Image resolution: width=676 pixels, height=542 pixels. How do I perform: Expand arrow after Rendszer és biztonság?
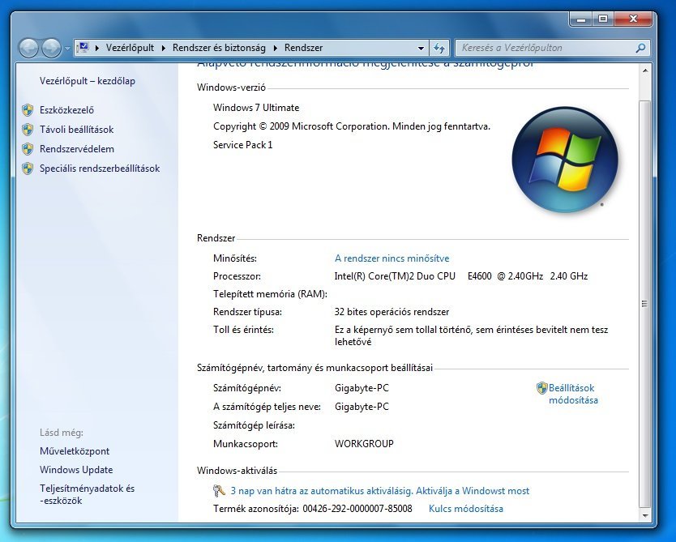click(x=275, y=48)
